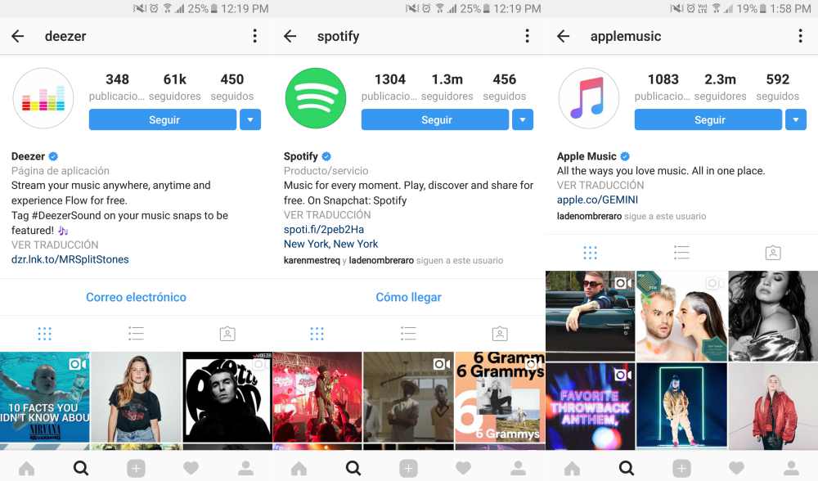The width and height of the screenshot is (818, 481).
Task: Expand suggestions arrow next to Deezer Seguir
Action: pyautogui.click(x=250, y=119)
